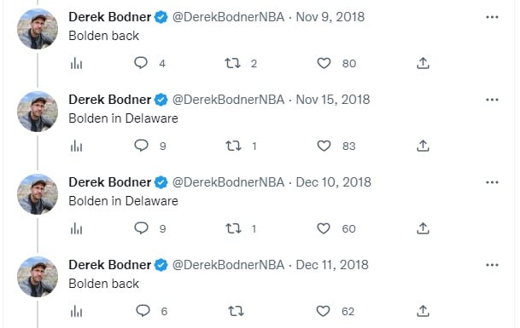Retweet the Dec 11, 2018 'Bolden back' tweet
This screenshot has width=520, height=328.
(x=236, y=311)
